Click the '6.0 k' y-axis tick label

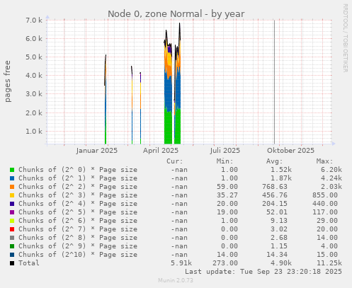click(x=34, y=38)
